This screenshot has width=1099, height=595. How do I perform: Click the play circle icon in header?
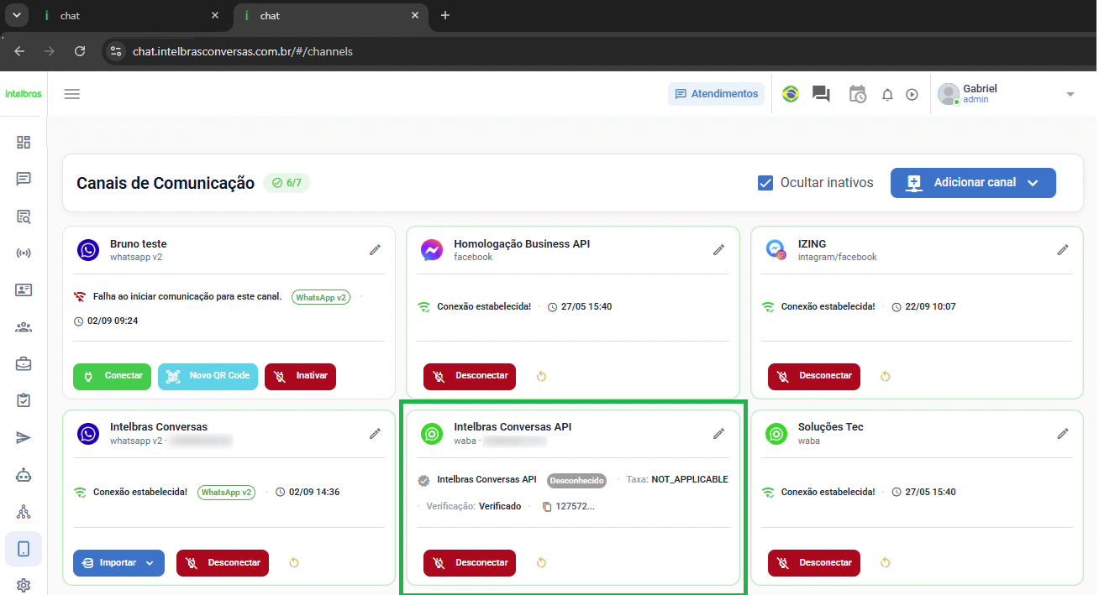pos(912,95)
